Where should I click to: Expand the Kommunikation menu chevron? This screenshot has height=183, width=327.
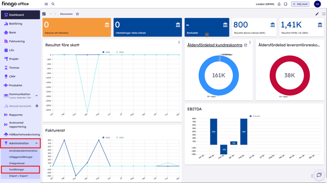point(37,95)
